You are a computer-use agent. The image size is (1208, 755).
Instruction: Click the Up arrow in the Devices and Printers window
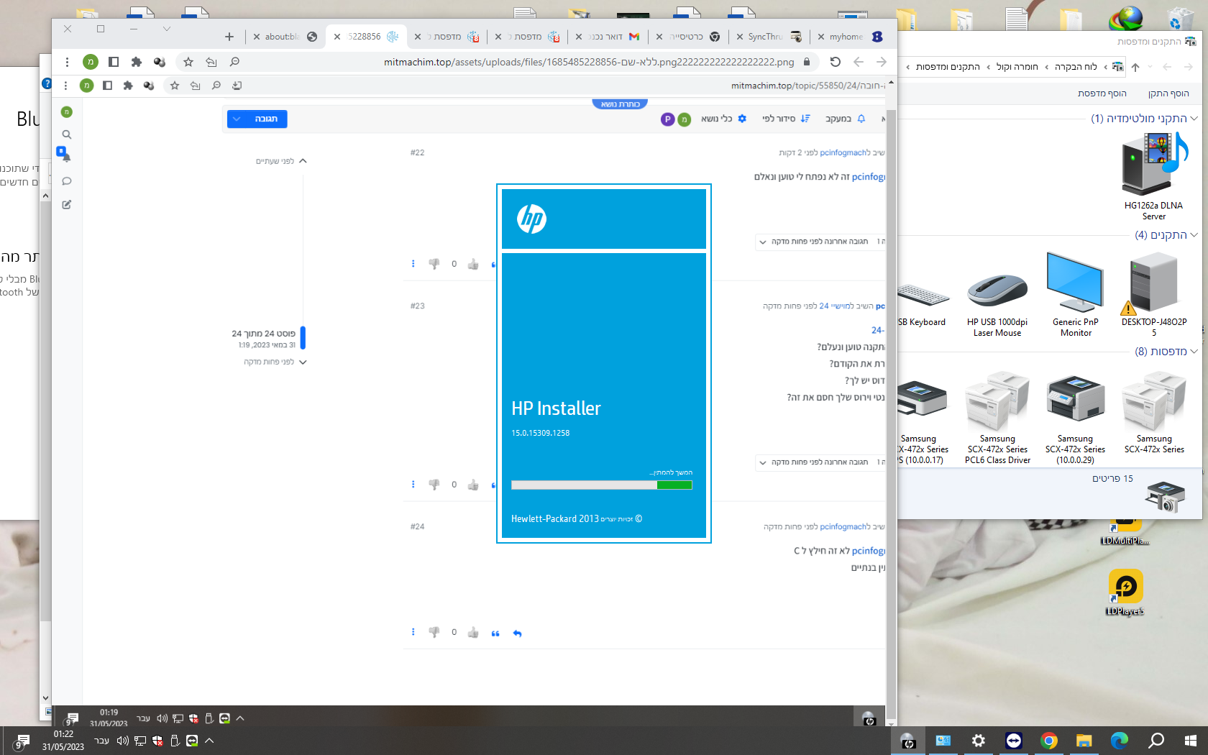tap(1135, 67)
